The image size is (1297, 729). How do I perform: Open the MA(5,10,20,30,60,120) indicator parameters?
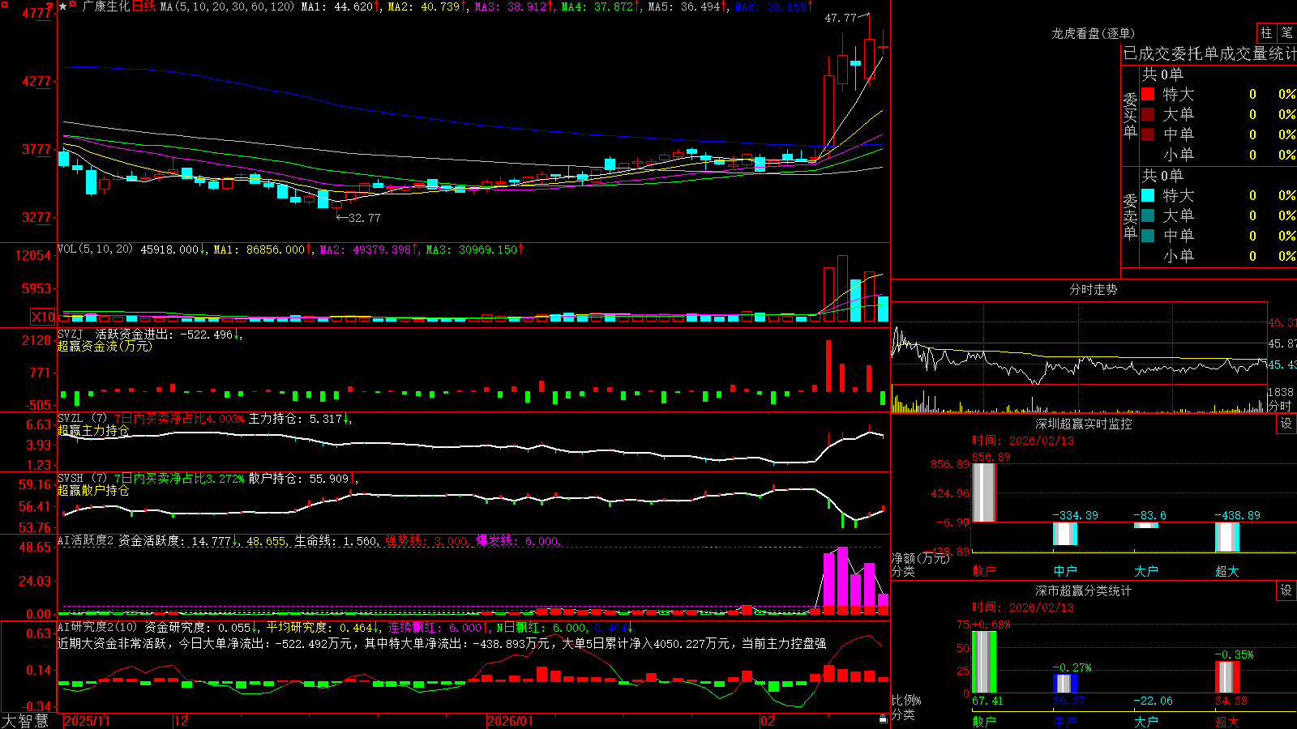227,6
